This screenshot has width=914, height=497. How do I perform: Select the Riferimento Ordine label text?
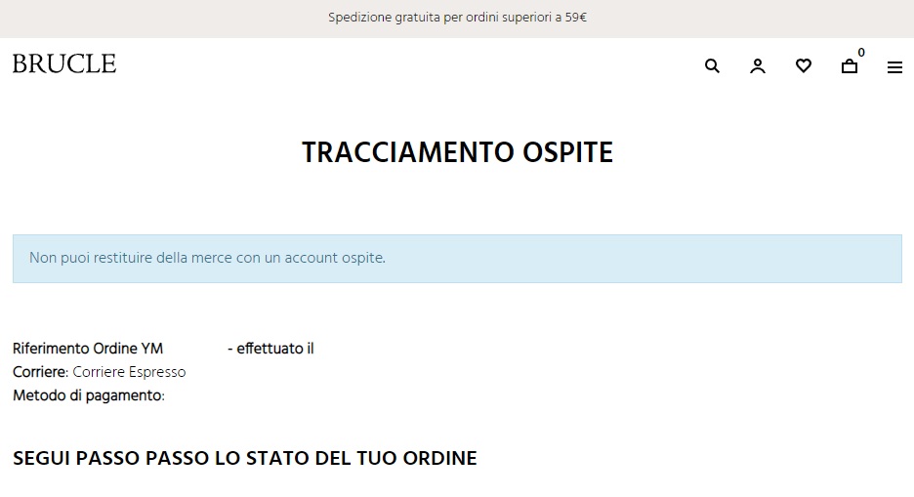[74, 349]
